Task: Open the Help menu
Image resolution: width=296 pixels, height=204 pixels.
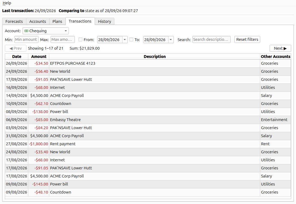Action: pyautogui.click(x=7, y=3)
